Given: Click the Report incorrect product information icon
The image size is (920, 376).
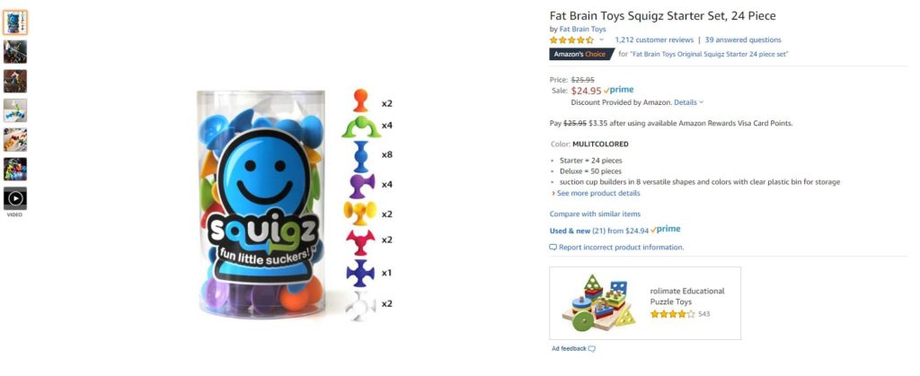Looking at the screenshot, I should pyautogui.click(x=553, y=247).
